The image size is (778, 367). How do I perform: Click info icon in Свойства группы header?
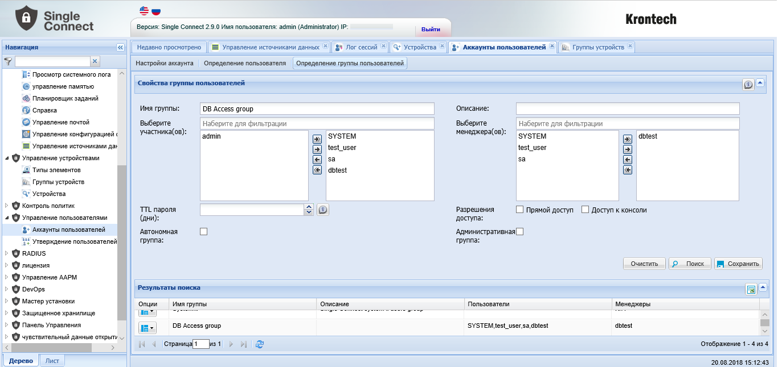pos(748,85)
